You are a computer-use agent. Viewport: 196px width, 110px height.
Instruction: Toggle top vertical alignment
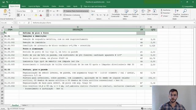48,11
